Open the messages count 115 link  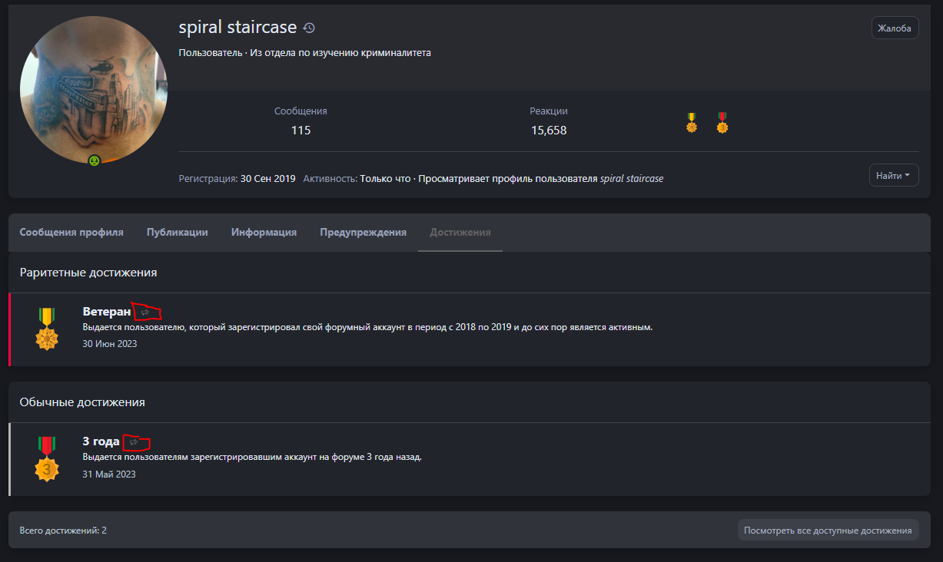tap(300, 131)
